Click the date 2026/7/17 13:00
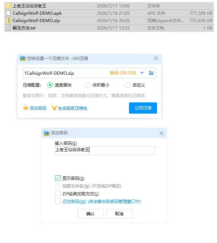 click(x=113, y=6)
